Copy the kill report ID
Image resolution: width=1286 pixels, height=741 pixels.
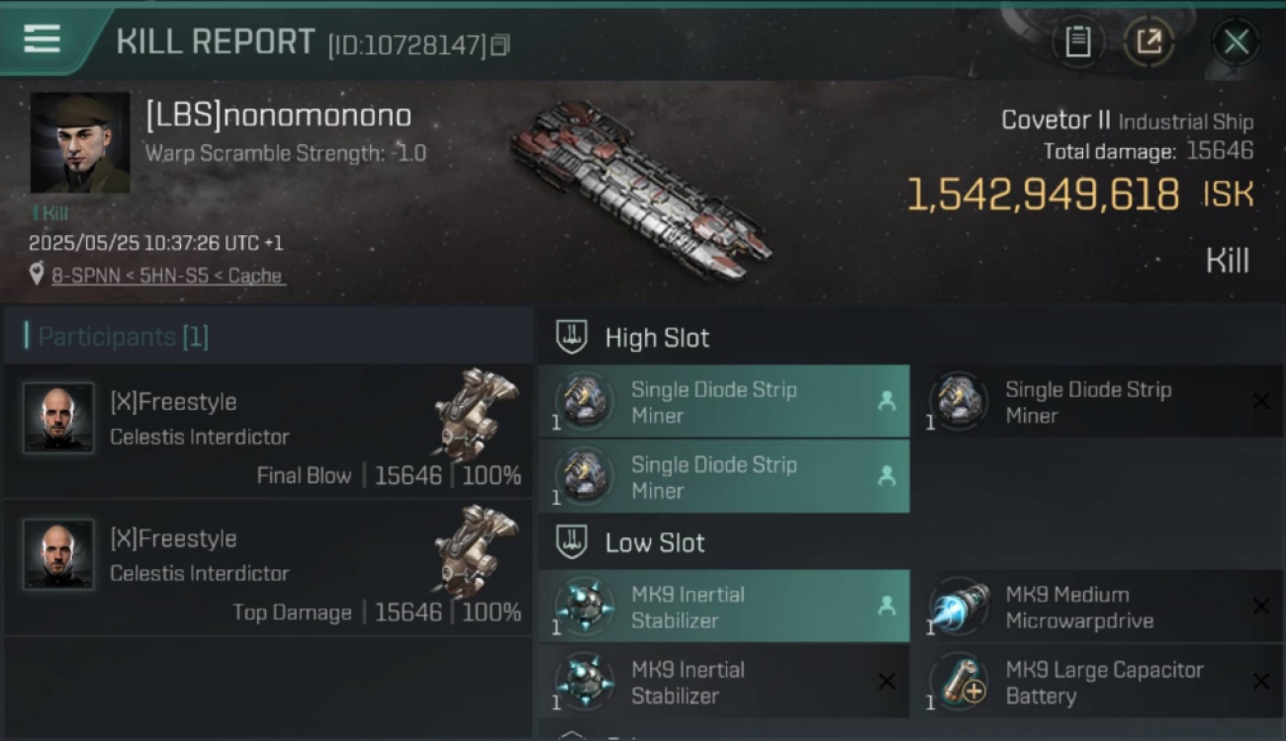pyautogui.click(x=501, y=44)
